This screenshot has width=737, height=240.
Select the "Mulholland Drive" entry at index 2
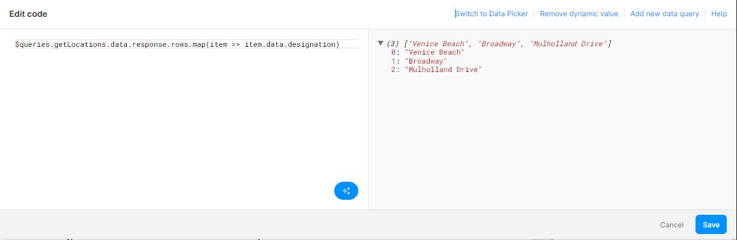pos(443,70)
